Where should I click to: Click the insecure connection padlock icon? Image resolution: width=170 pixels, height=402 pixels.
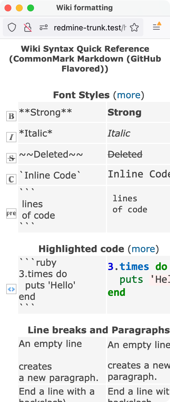(27, 27)
